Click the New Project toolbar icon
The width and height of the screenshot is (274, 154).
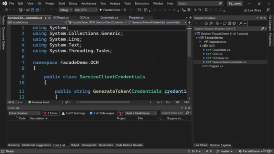pyautogui.click(x=21, y=10)
